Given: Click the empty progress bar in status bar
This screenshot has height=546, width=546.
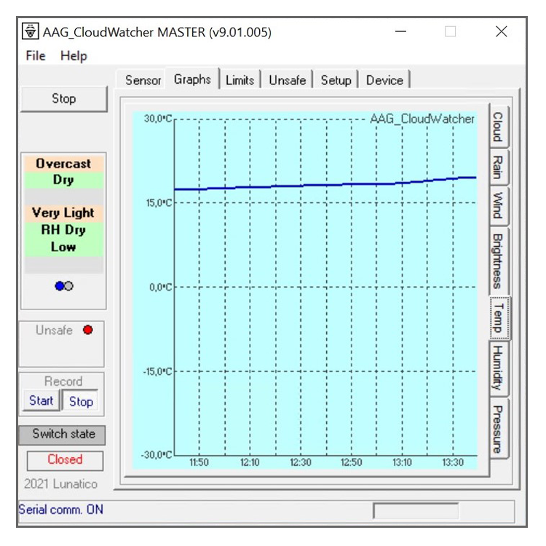Looking at the screenshot, I should pos(416,511).
